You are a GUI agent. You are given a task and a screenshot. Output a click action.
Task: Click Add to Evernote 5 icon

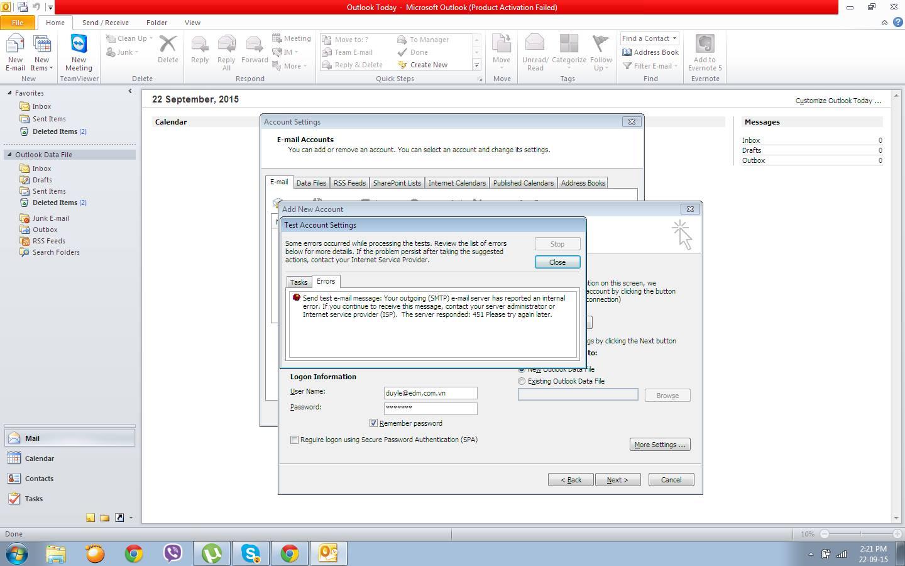705,53
